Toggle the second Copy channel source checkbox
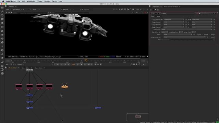The width and height of the screenshot is (219, 123). point(162,22)
